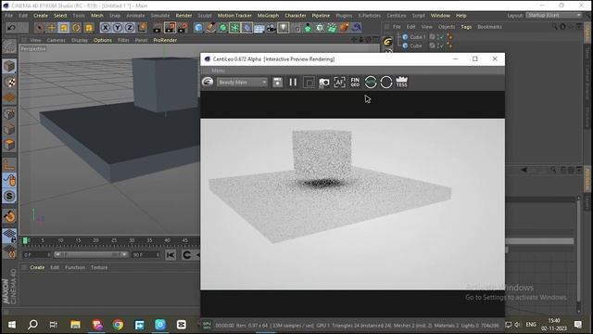Open Tags menu in Object Manager
The height and width of the screenshot is (334, 593).
(466, 27)
